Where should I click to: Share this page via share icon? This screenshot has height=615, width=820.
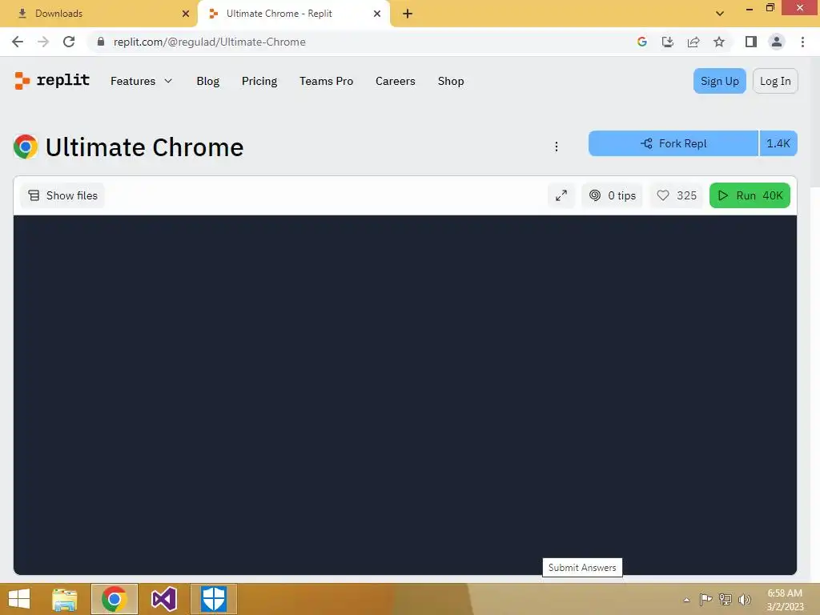[693, 42]
